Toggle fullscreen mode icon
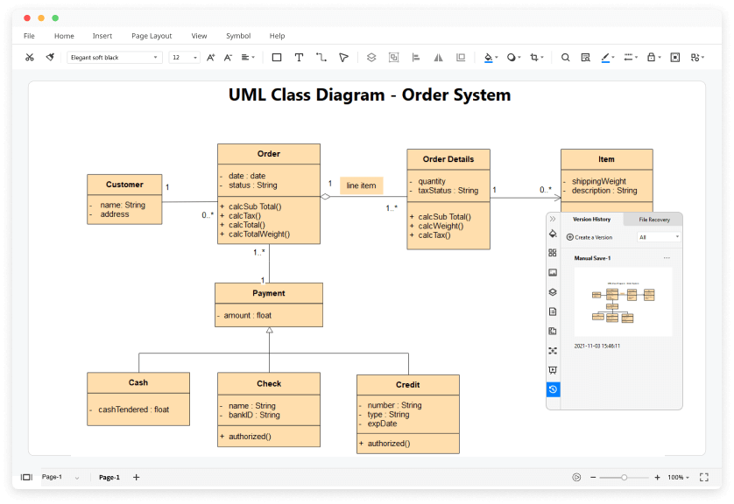 point(704,478)
